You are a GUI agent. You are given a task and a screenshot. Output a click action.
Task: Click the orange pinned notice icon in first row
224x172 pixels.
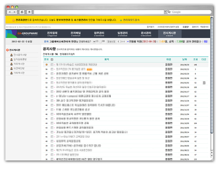coord(47,65)
